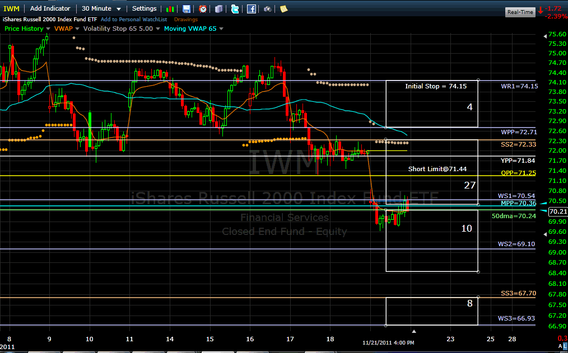Click the time-axis triangle marker above the date
The height and width of the screenshot is (353, 568).
point(414,331)
